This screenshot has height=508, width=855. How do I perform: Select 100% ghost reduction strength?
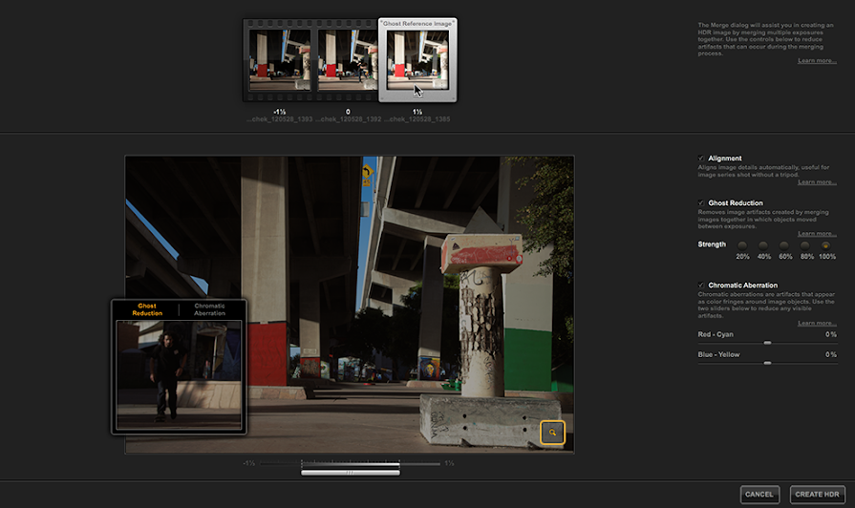(x=825, y=245)
